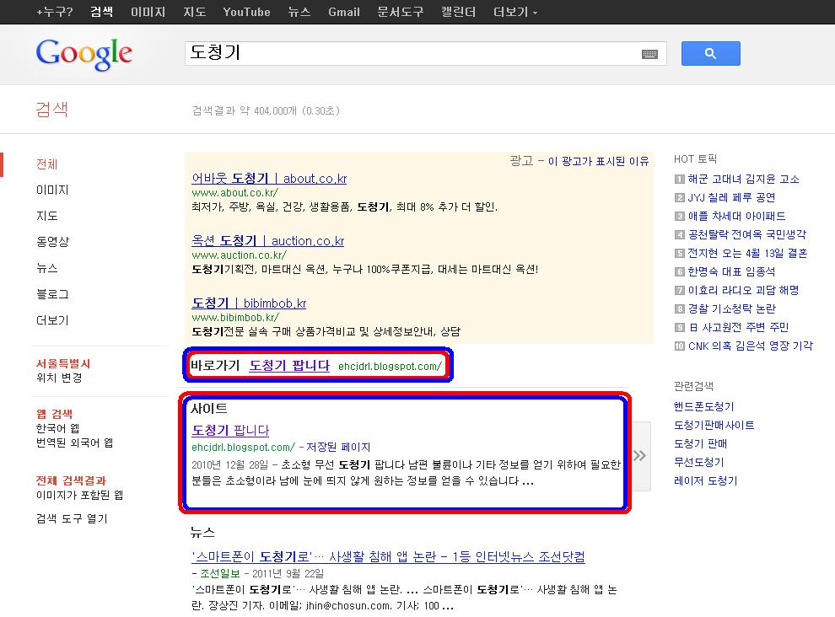Click the www.bibimbob.kr/ green URL text

coord(235,317)
